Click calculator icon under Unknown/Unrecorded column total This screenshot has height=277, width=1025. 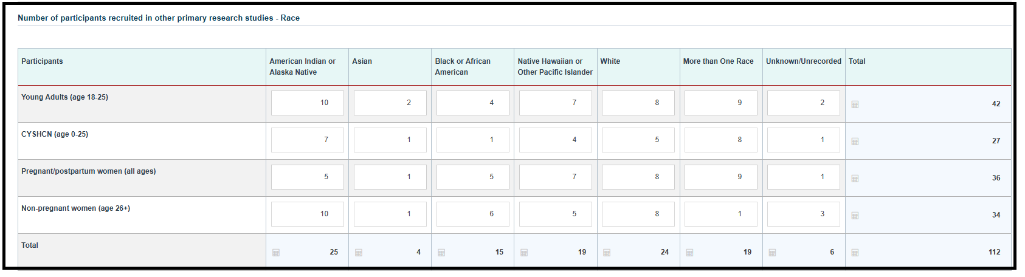point(772,253)
